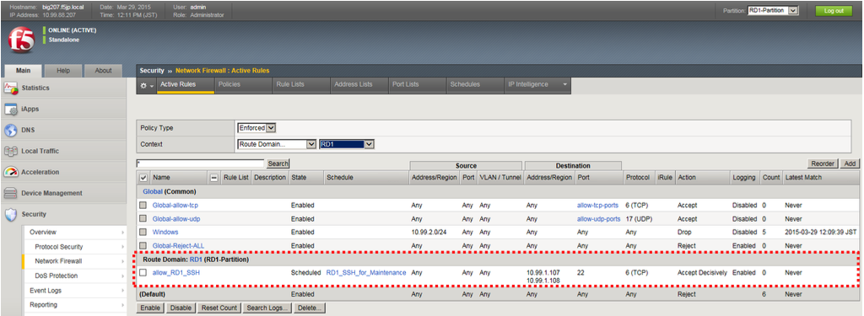Click the Delete button

310,308
